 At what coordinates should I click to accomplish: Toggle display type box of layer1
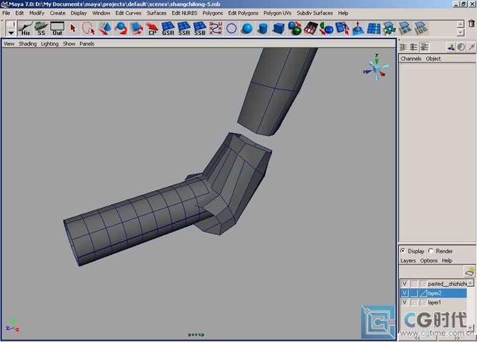coord(413,302)
